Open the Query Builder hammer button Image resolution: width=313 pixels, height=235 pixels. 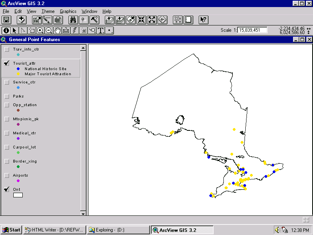94,20
